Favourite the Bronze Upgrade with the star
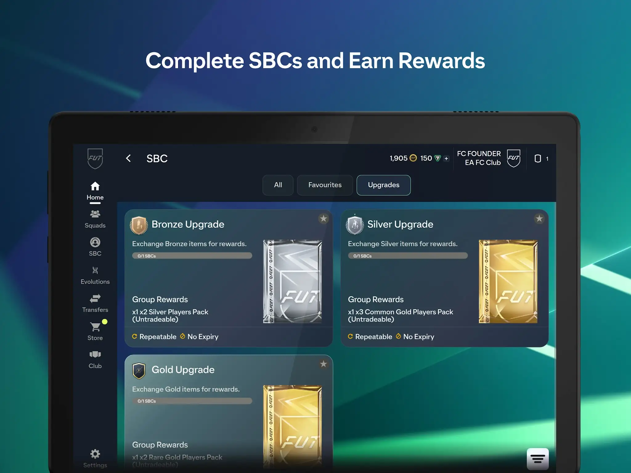 pyautogui.click(x=323, y=219)
